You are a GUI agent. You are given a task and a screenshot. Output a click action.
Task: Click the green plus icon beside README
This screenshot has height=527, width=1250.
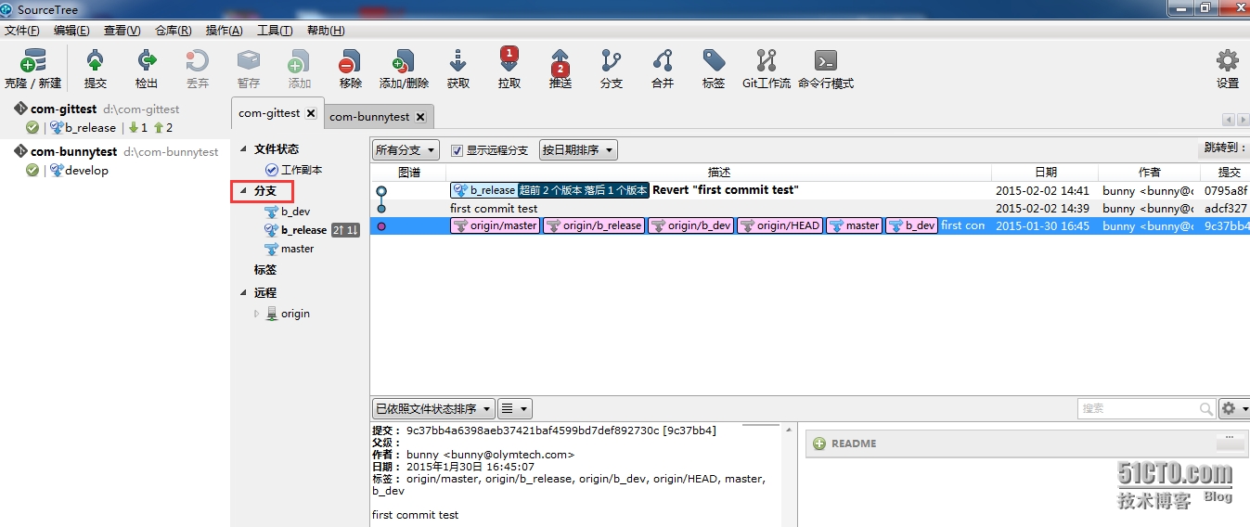pos(819,443)
